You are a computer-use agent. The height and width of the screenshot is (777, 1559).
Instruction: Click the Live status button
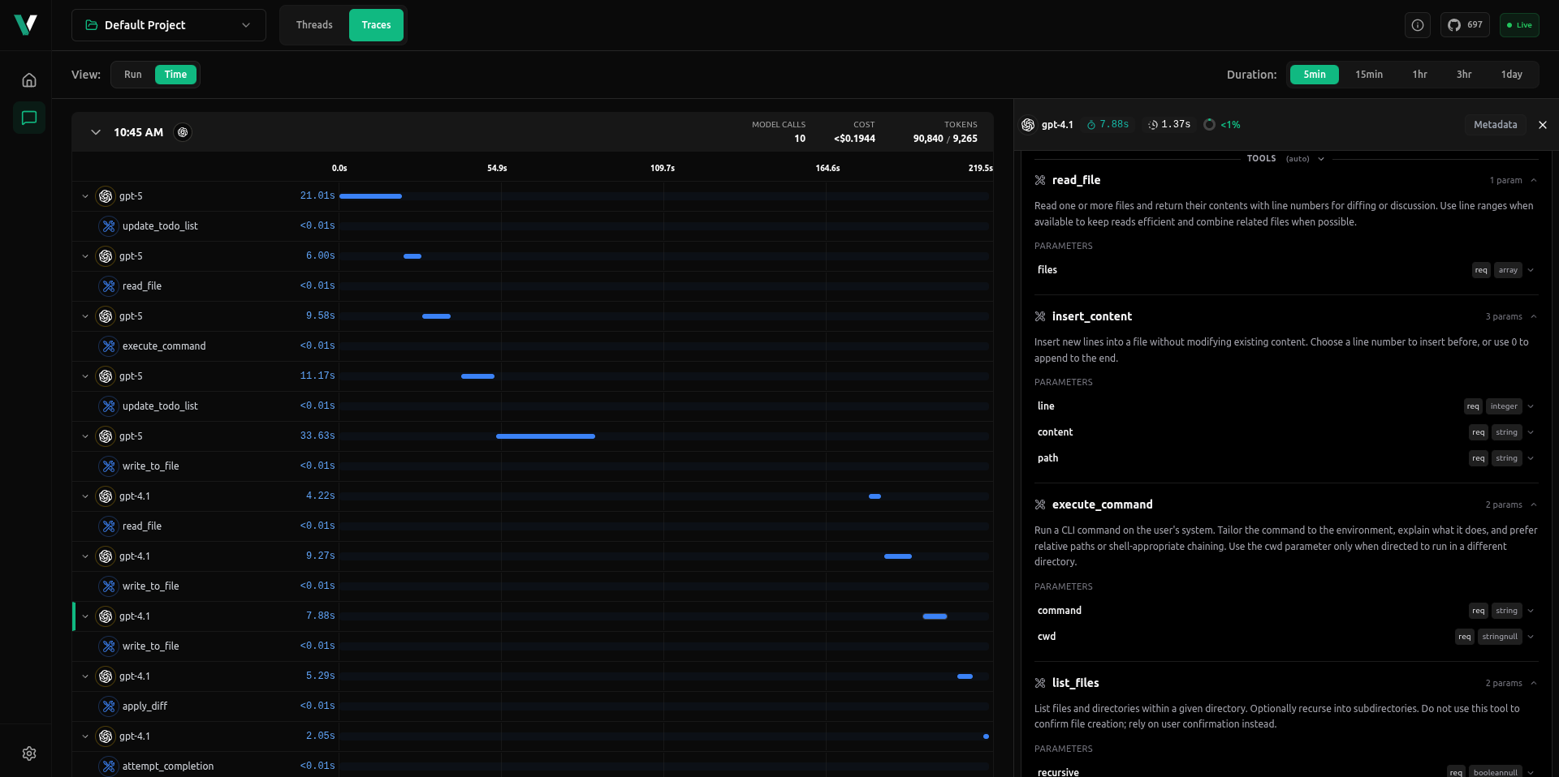coord(1518,25)
